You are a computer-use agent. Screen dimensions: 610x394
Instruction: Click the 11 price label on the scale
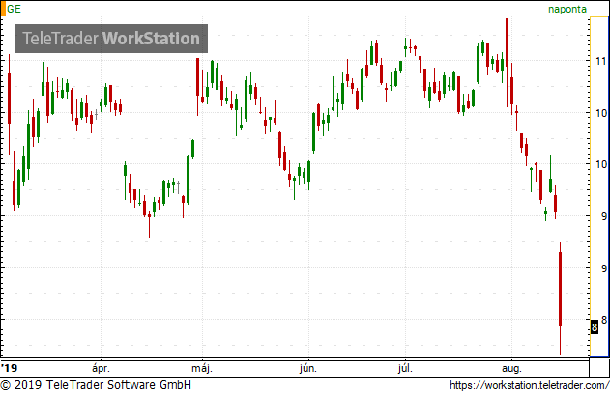pos(601,61)
